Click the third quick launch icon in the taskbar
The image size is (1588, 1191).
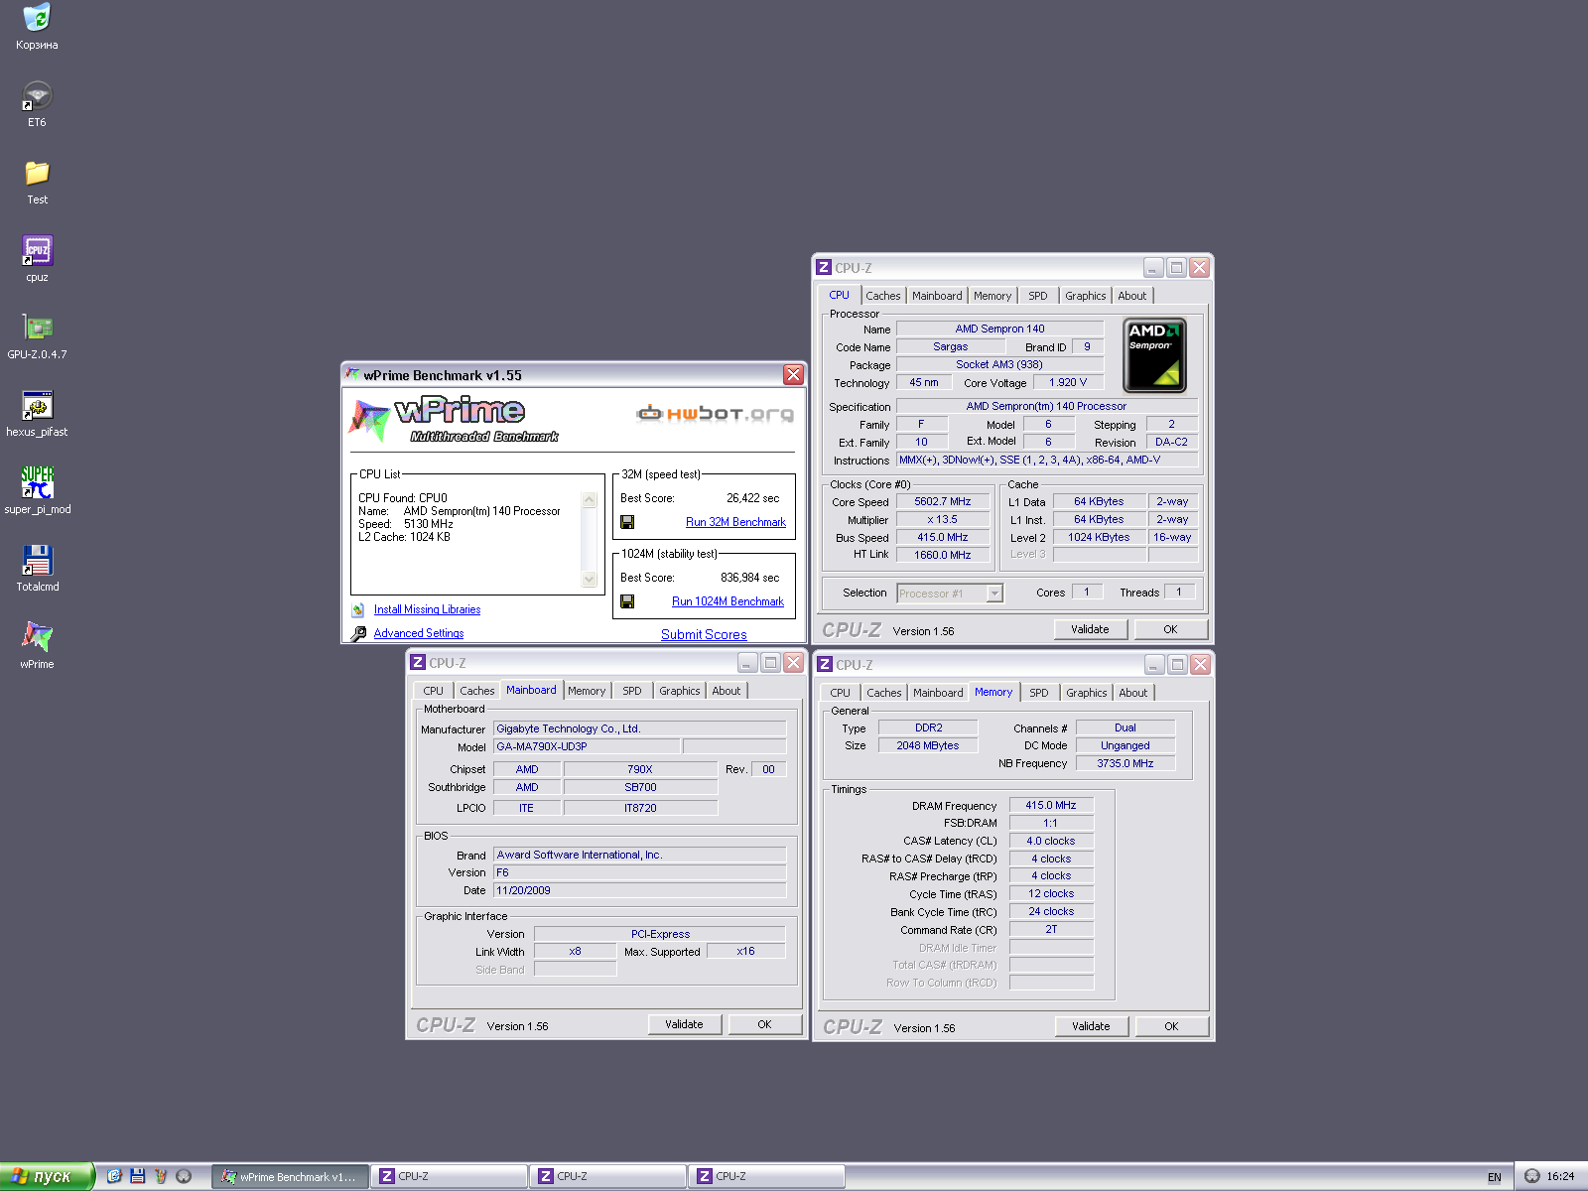tap(161, 1176)
